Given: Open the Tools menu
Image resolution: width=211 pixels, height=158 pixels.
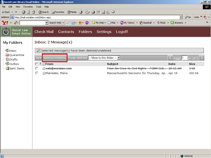Looking at the screenshot, I should tap(38, 7).
